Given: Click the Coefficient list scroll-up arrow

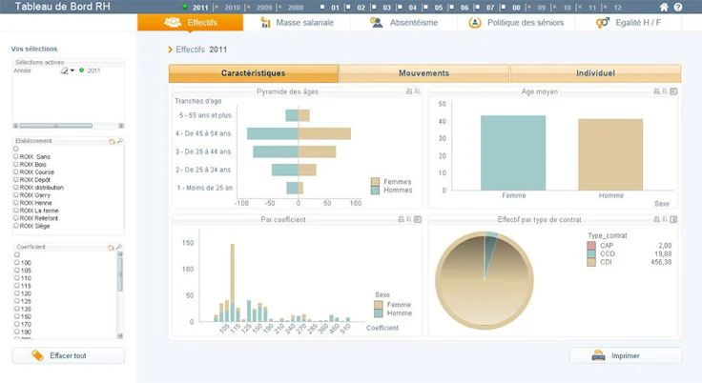Looking at the screenshot, I should pyautogui.click(x=120, y=254).
